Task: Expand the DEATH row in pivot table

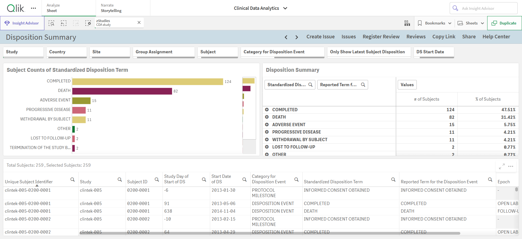Action: point(267,117)
